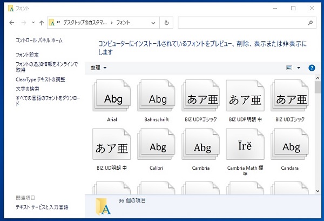
Task: Click the 96 個の項目 status text
Action: pyautogui.click(x=132, y=200)
